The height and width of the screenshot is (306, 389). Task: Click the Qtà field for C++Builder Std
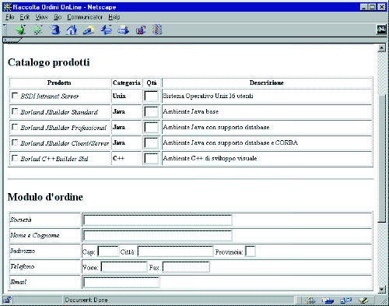(x=151, y=158)
